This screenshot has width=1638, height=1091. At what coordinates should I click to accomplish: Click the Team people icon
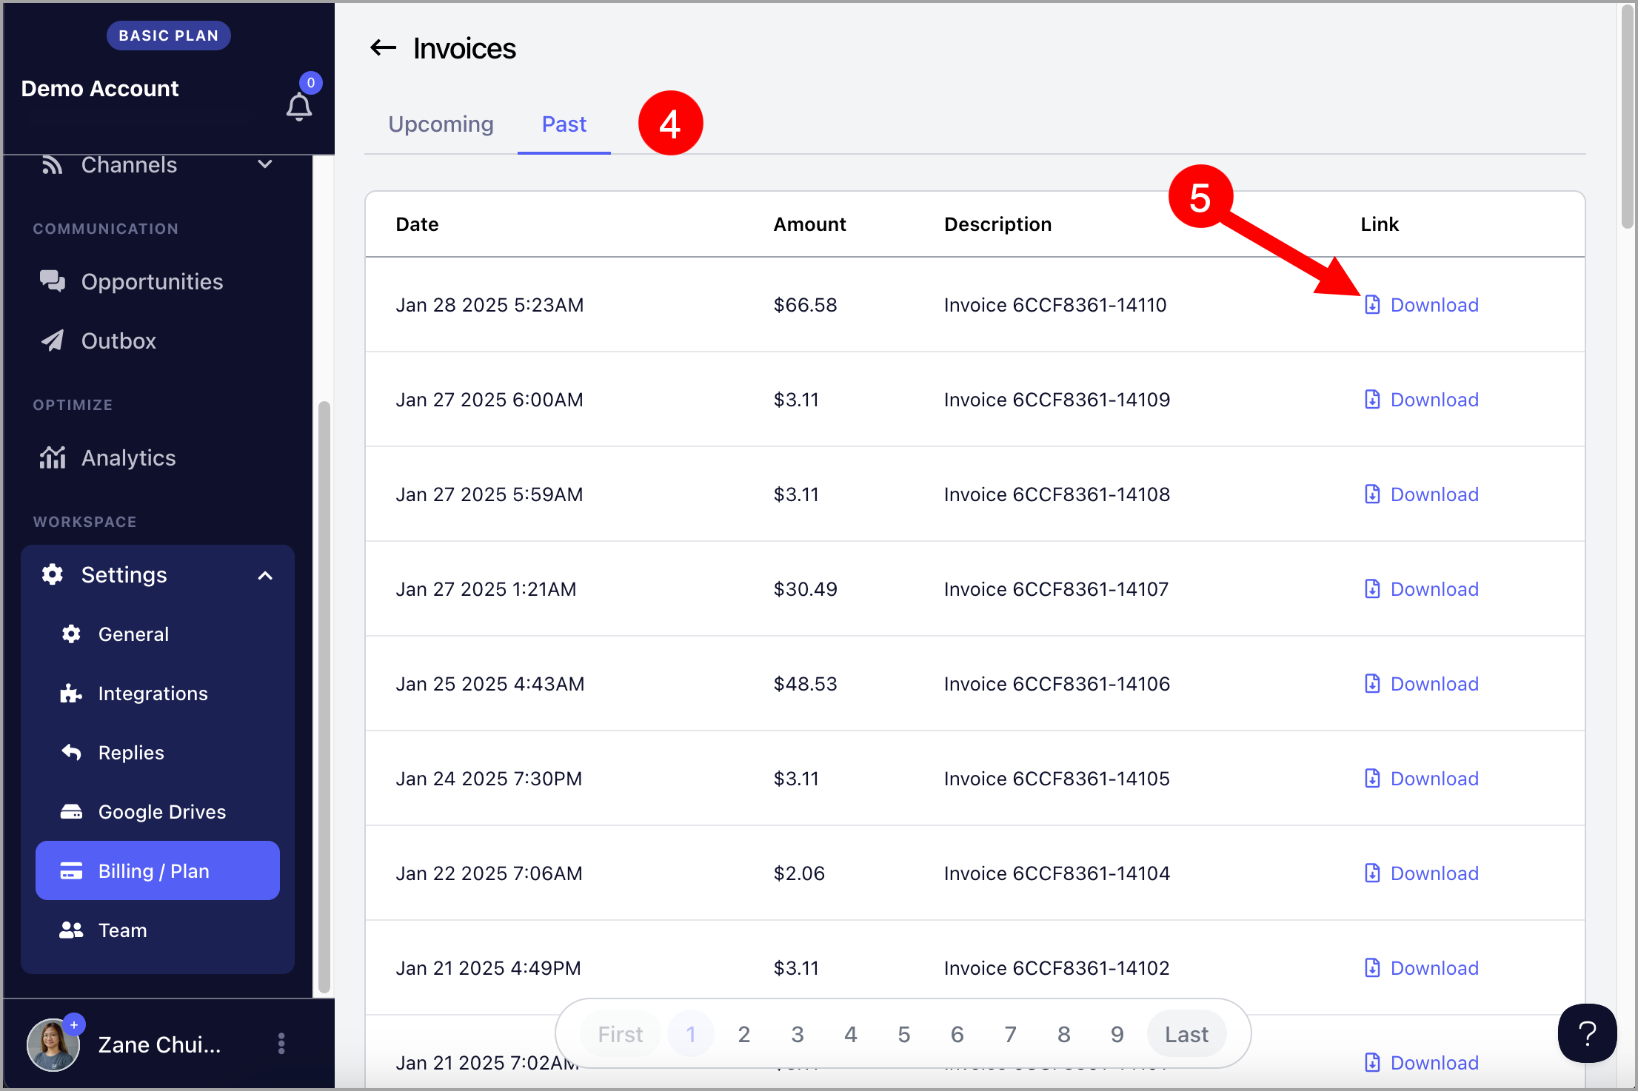pos(71,930)
